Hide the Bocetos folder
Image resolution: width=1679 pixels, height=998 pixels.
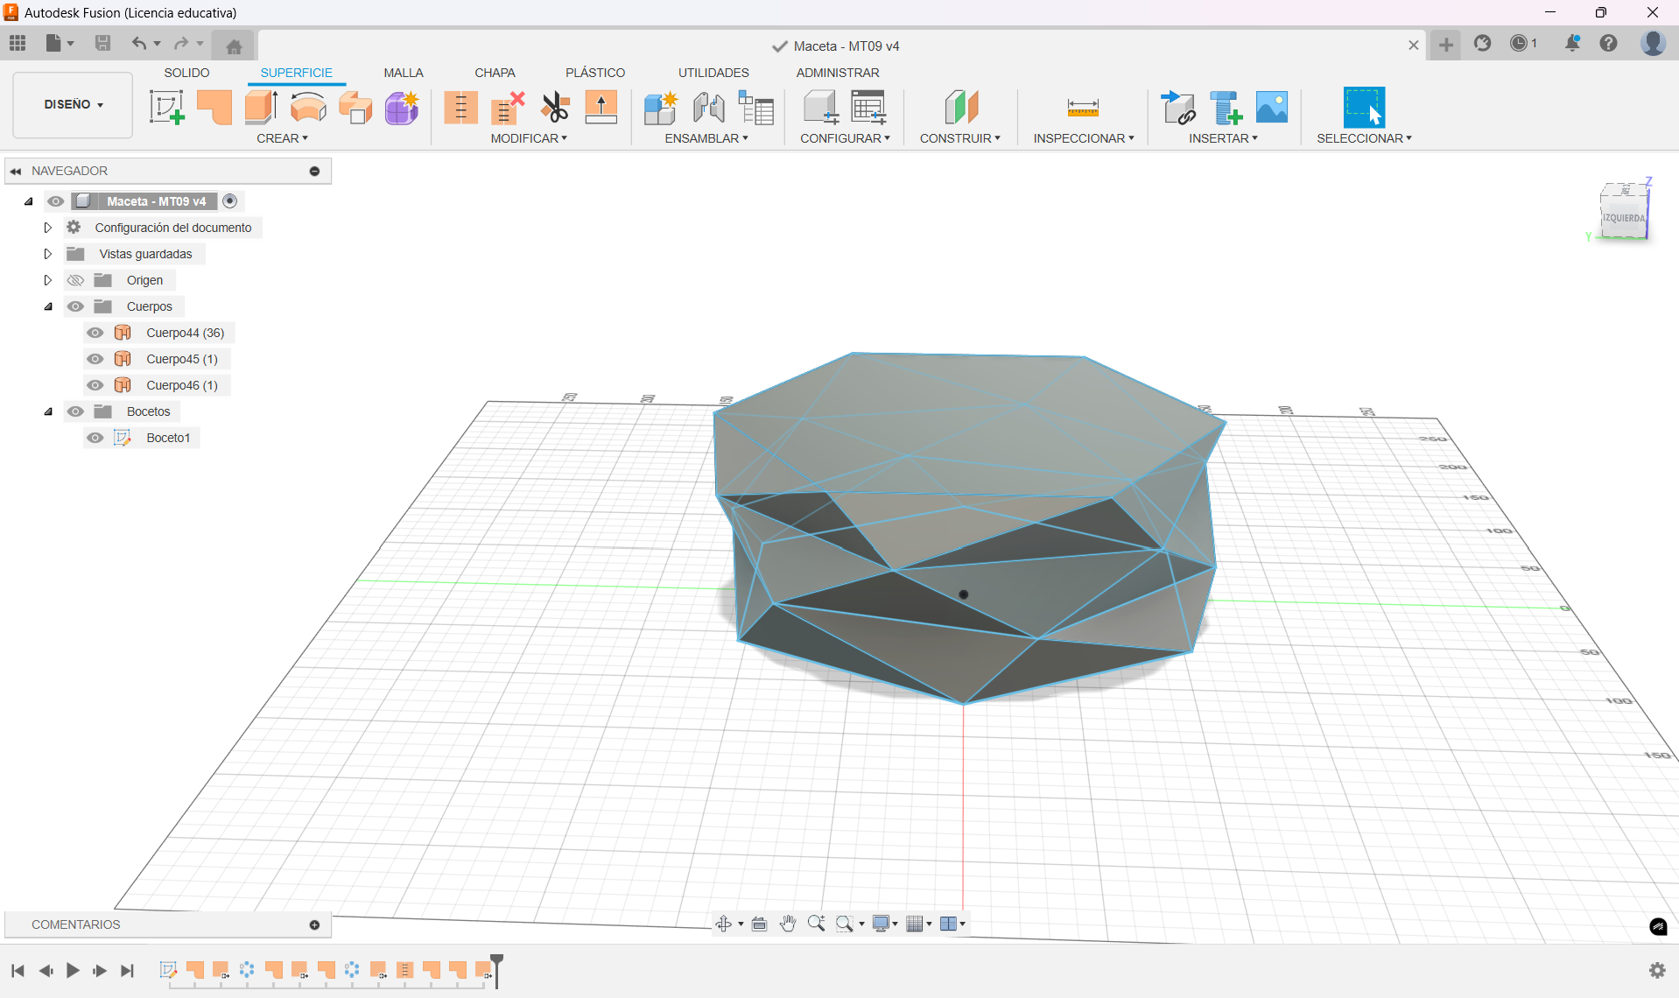[x=76, y=411]
